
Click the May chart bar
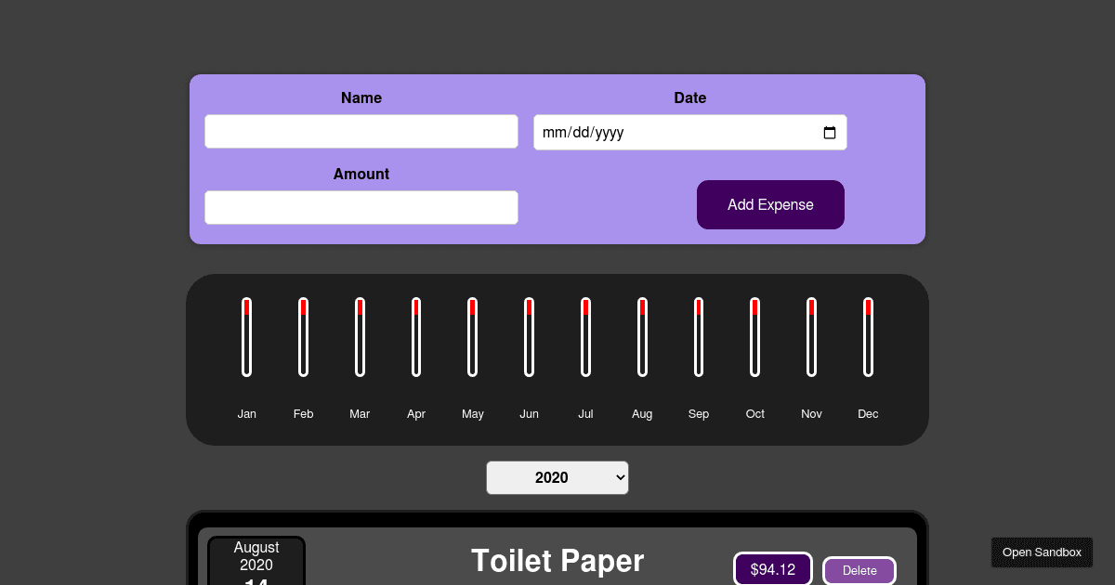pyautogui.click(x=473, y=337)
